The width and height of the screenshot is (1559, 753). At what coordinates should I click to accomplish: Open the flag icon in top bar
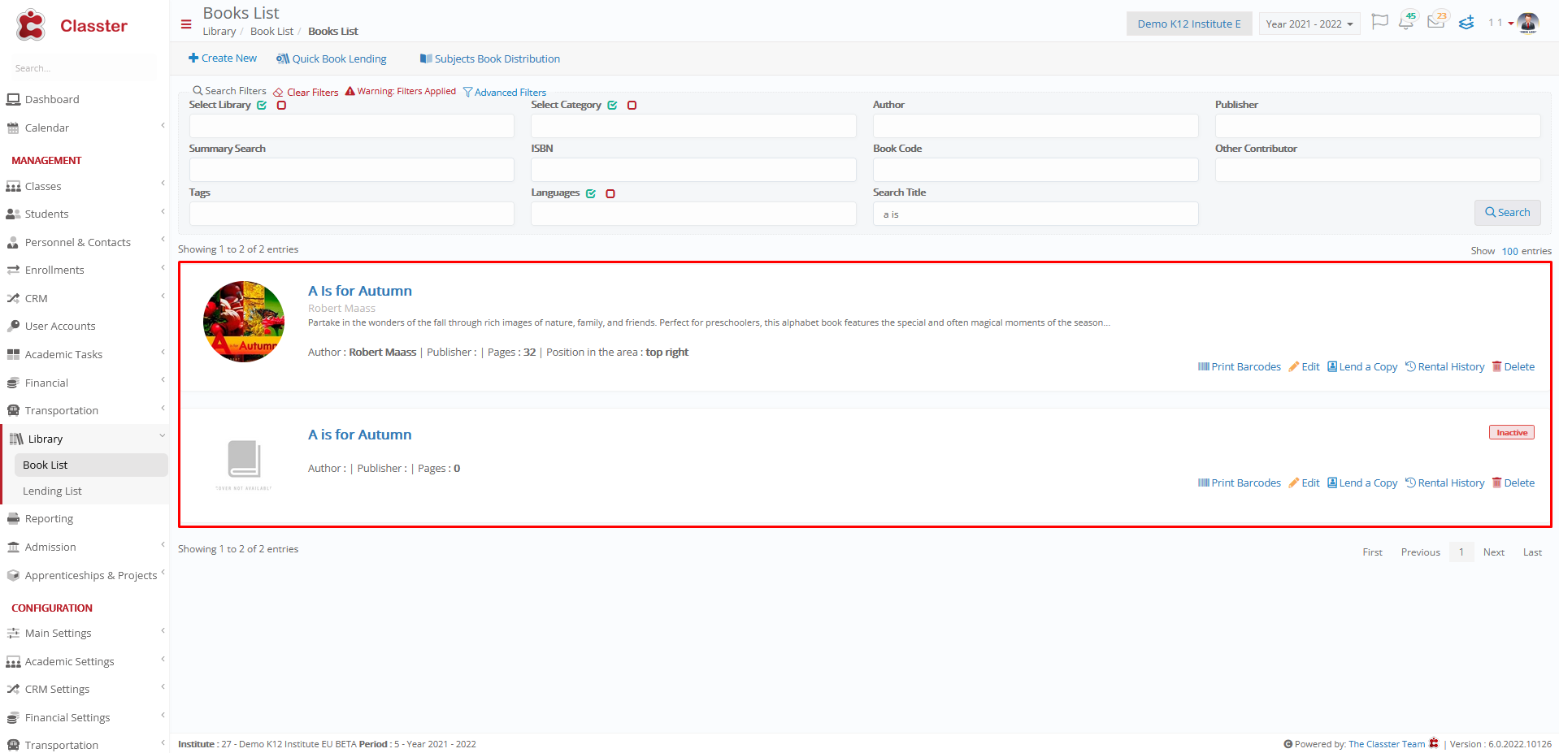1379,22
